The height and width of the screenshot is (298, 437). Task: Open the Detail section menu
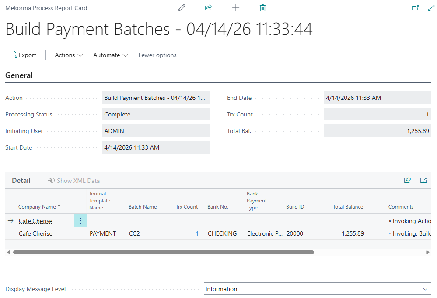pos(21,180)
